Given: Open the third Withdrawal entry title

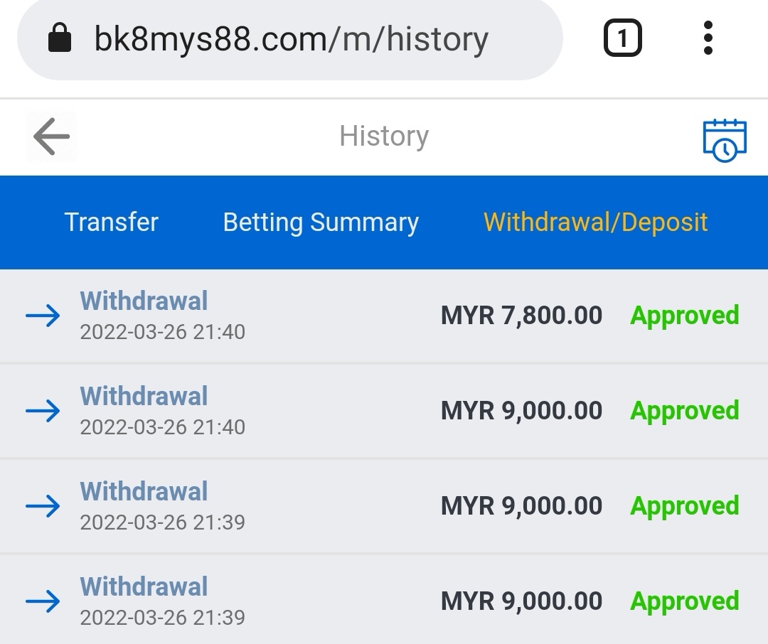Looking at the screenshot, I should tap(144, 492).
